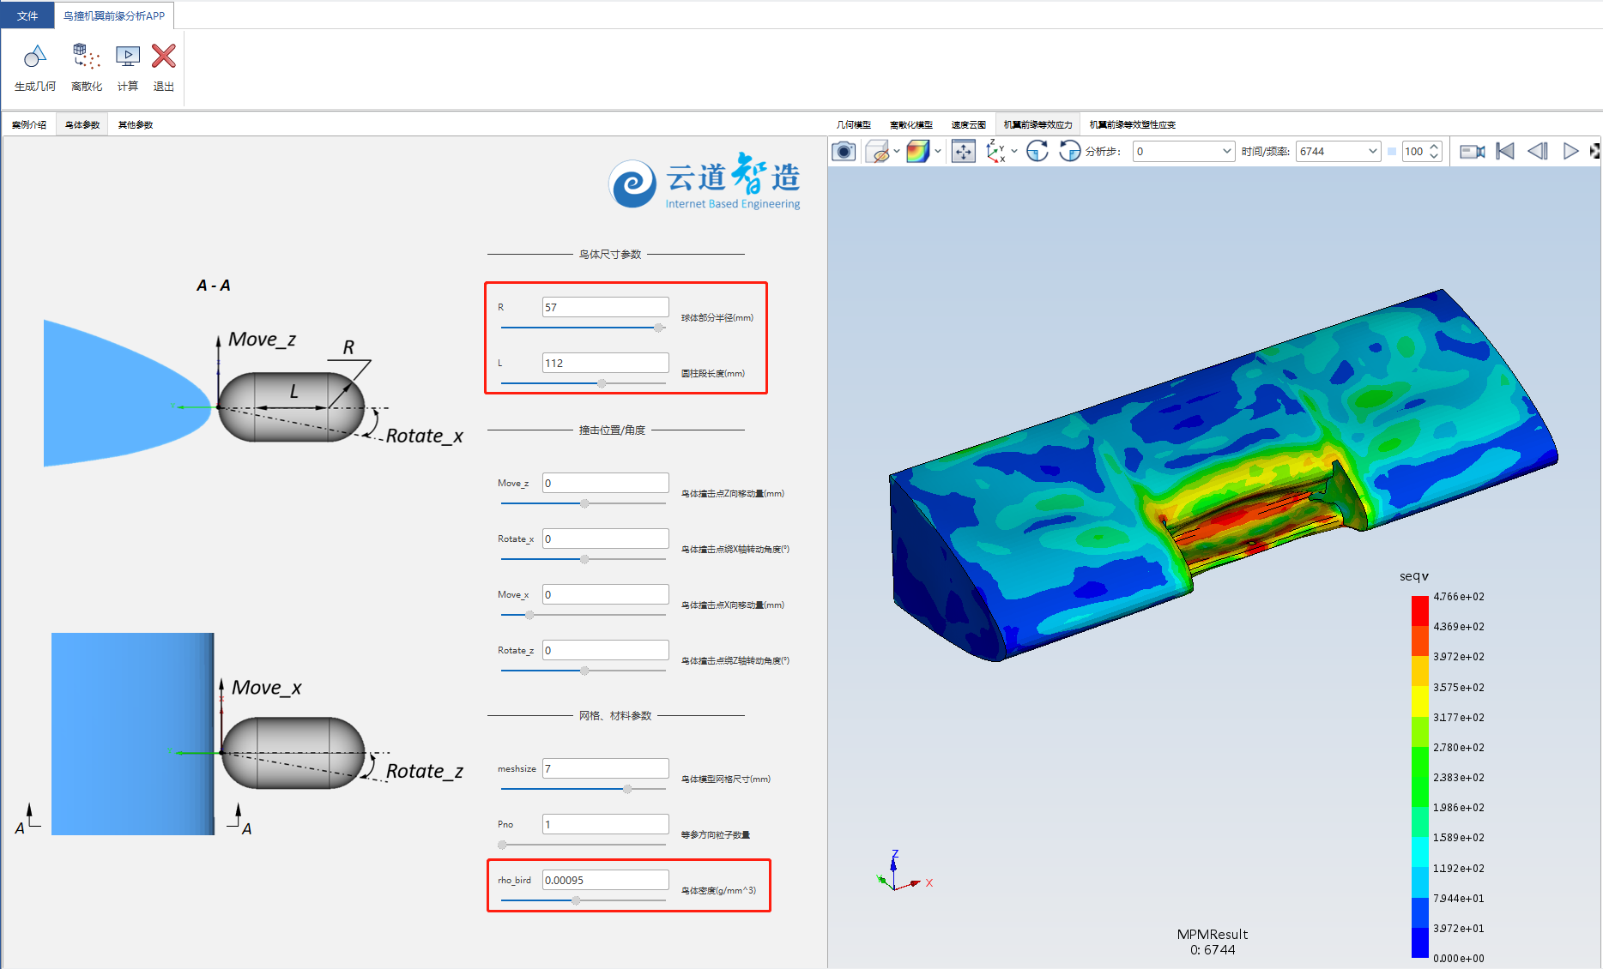Click the Rotate_z input field
Image resolution: width=1603 pixels, height=969 pixels.
(605, 650)
